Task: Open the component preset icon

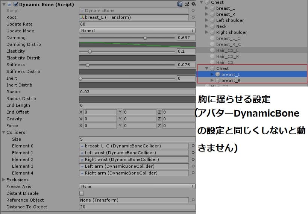Action: (187, 4)
